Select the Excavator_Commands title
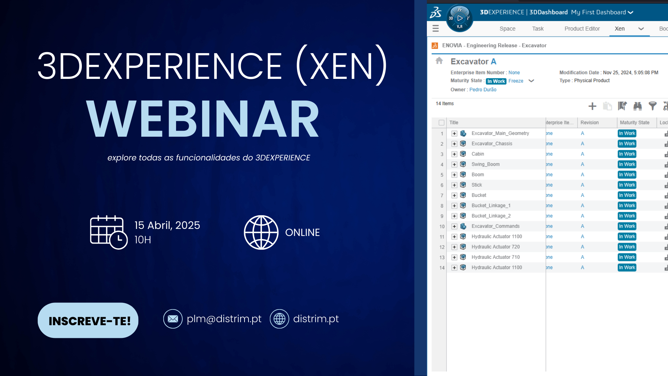 (495, 226)
